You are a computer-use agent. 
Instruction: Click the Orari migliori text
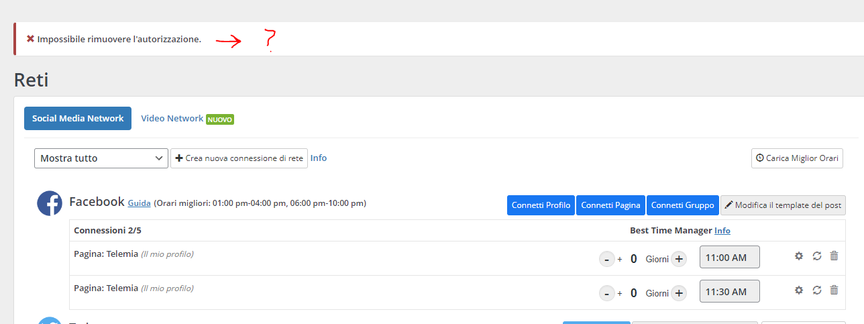point(260,203)
